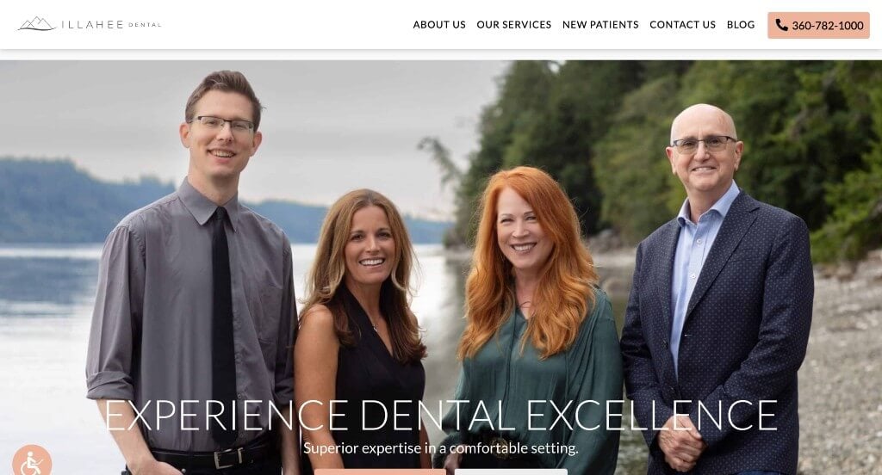This screenshot has height=475, width=882.
Task: Visit the Blog page
Action: click(740, 25)
